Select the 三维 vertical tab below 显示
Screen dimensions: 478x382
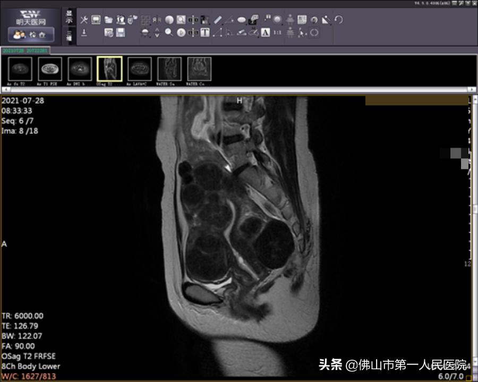[70, 36]
